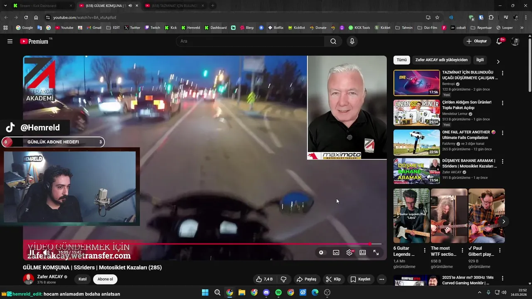Open the Windows Start menu

pos(205,292)
